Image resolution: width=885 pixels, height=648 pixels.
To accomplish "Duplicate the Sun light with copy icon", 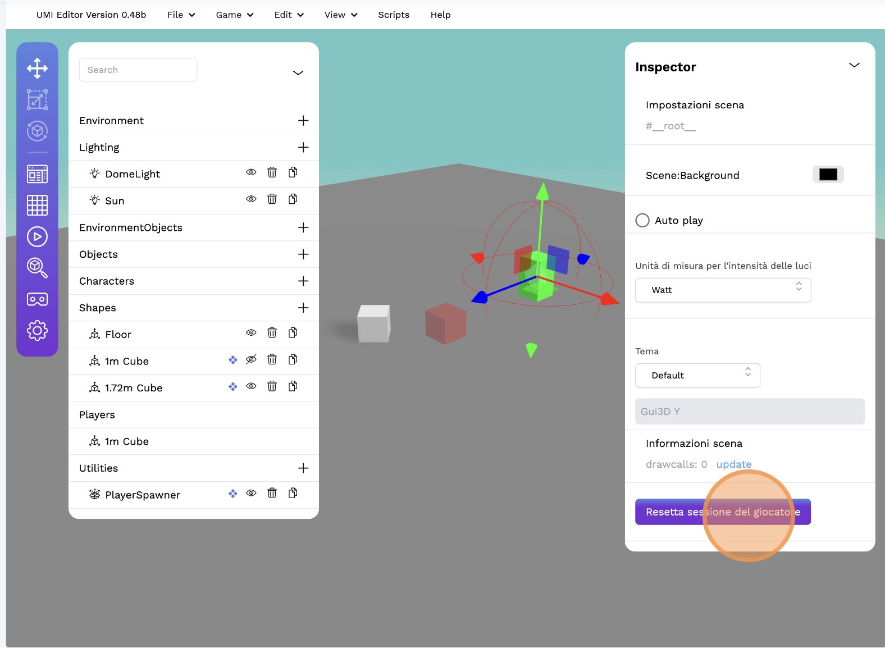I will pos(293,199).
